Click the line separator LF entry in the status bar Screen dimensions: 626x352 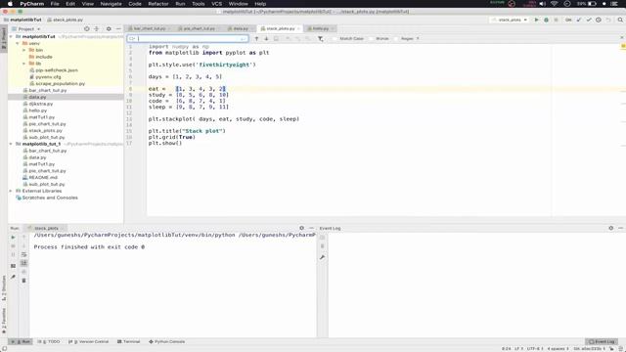pos(518,348)
